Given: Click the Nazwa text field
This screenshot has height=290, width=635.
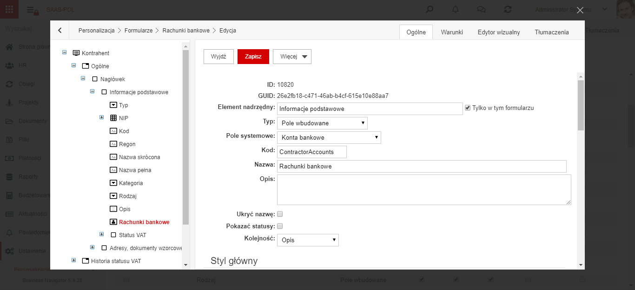Looking at the screenshot, I should point(422,166).
